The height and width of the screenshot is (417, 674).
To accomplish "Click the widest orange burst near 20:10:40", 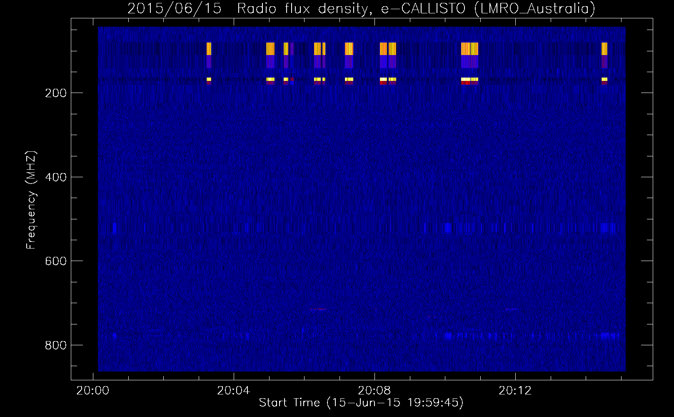I will pyautogui.click(x=469, y=49).
